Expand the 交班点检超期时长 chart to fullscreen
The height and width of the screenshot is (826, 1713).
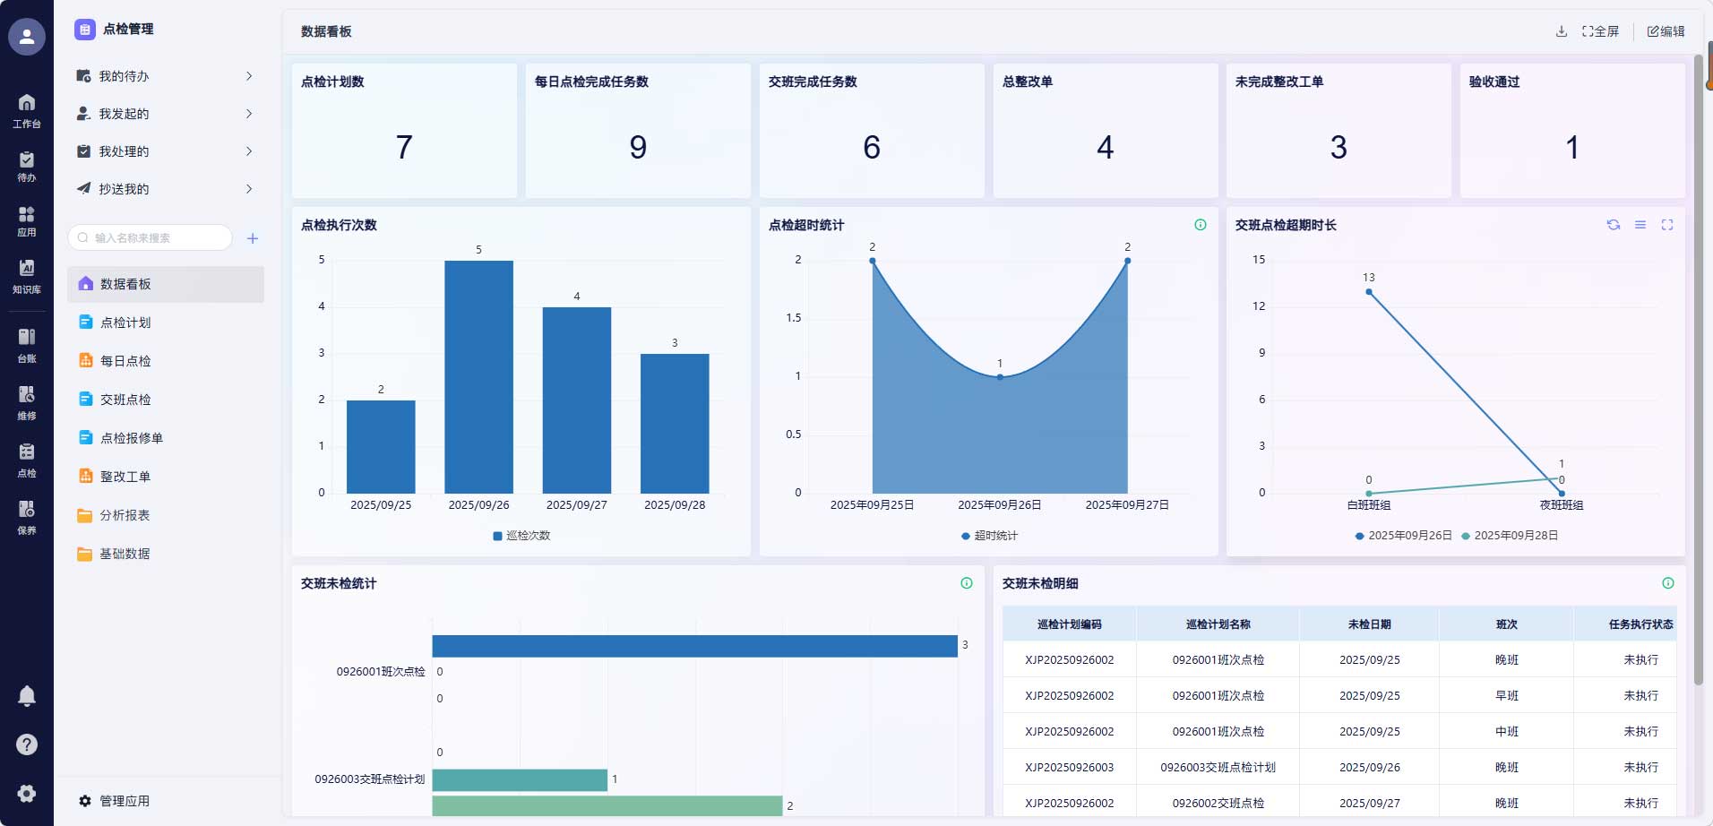[1666, 225]
